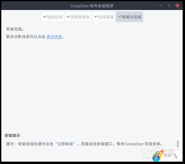Open the 选择容器 step tab
The height and width of the screenshot is (164, 185).
tap(104, 17)
